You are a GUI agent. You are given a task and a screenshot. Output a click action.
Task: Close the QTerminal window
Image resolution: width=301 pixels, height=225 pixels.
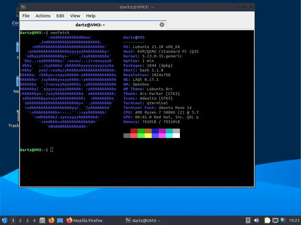[251, 7]
